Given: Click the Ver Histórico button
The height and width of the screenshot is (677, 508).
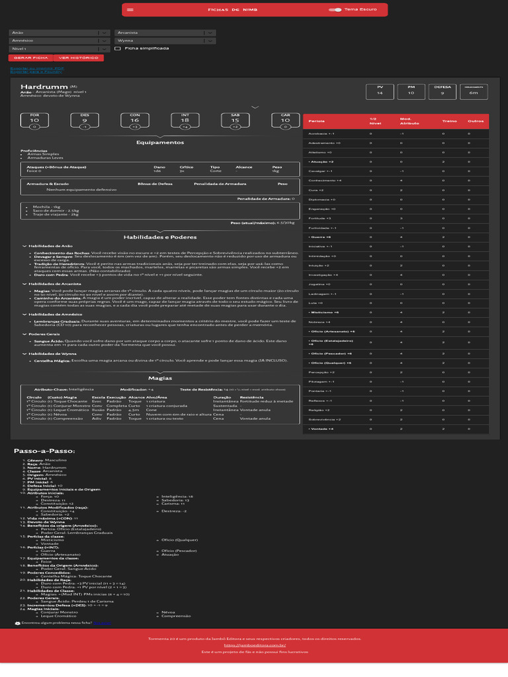Looking at the screenshot, I should [79, 58].
